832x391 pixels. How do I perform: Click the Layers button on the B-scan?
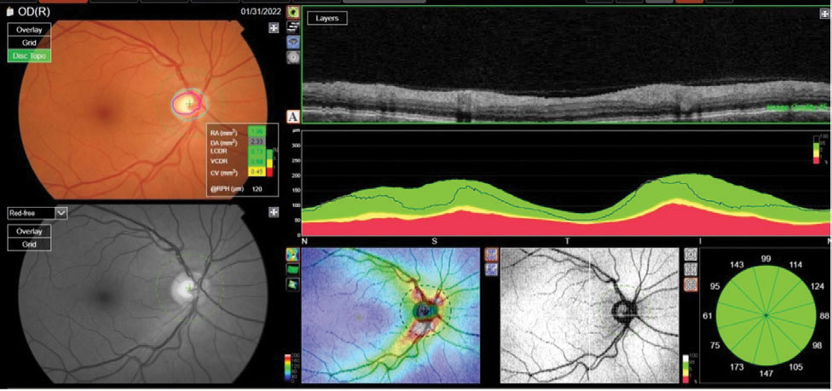326,18
